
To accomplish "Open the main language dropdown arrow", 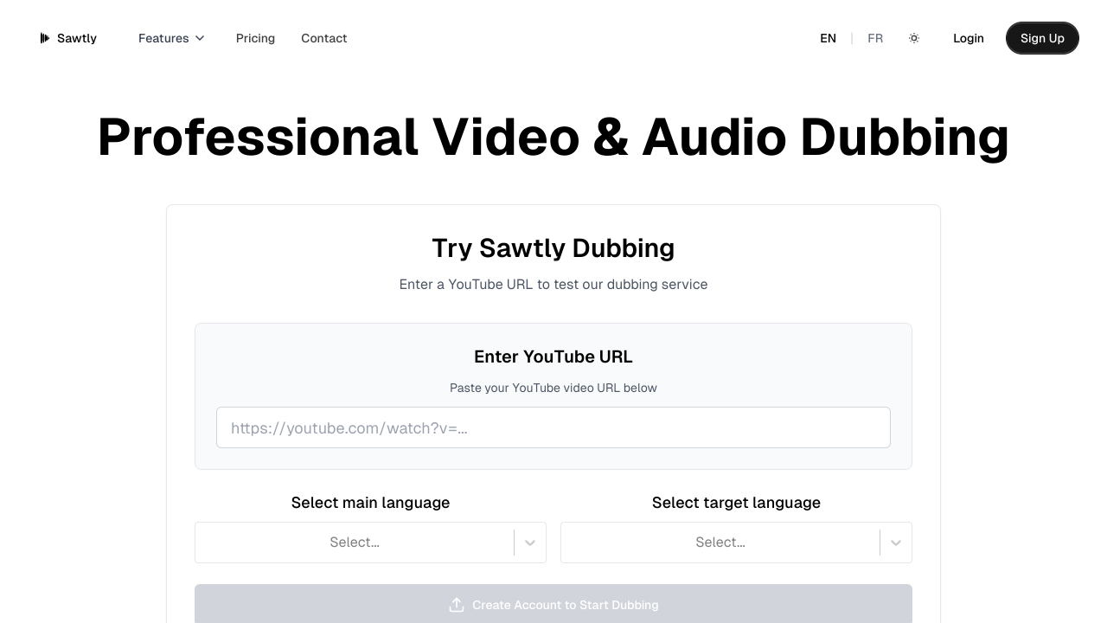I will click(530, 543).
